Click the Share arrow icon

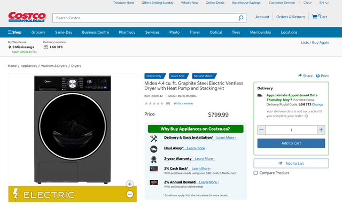pyautogui.click(x=300, y=75)
